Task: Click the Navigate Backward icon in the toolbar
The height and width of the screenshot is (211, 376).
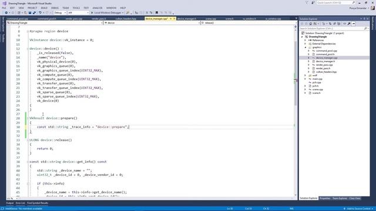Action: pos(6,13)
